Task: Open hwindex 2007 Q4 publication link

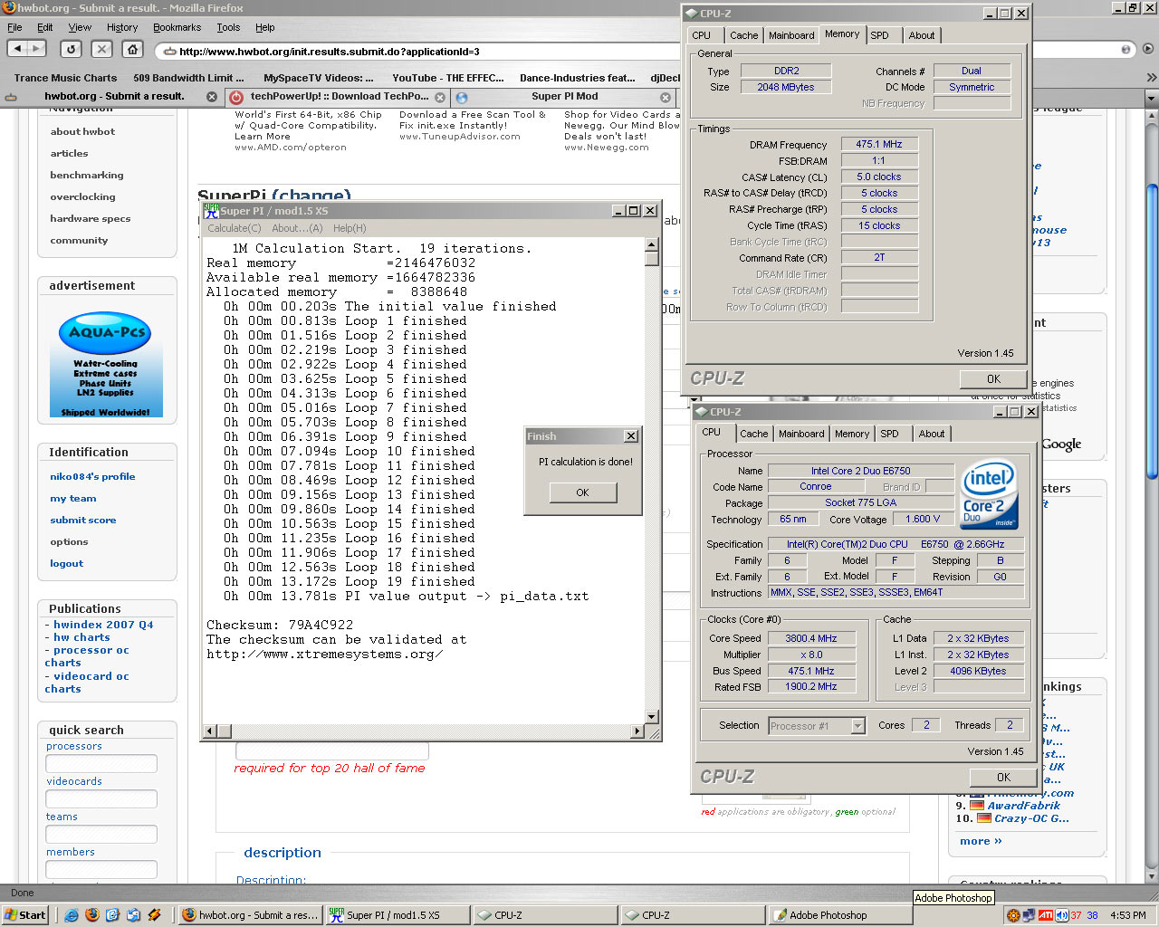Action: 103,625
